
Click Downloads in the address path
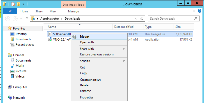coord(72,19)
